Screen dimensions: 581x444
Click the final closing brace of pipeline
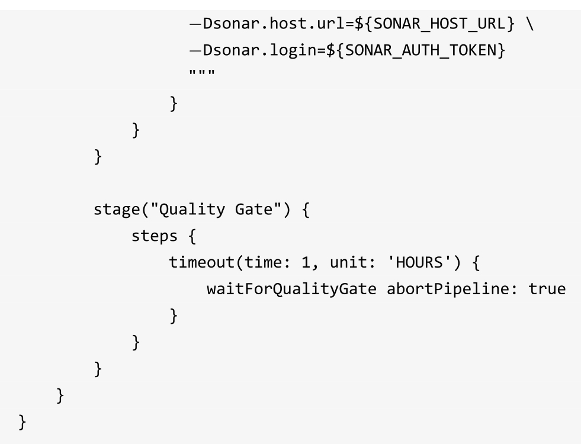(23, 422)
